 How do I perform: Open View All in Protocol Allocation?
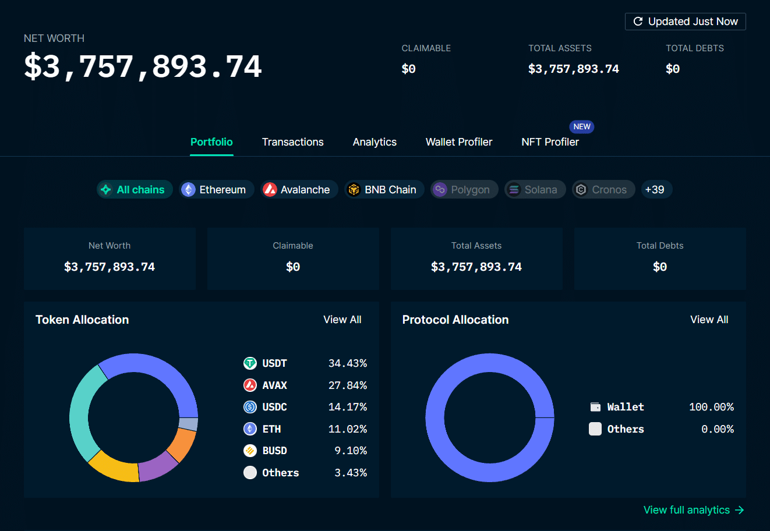[709, 320]
